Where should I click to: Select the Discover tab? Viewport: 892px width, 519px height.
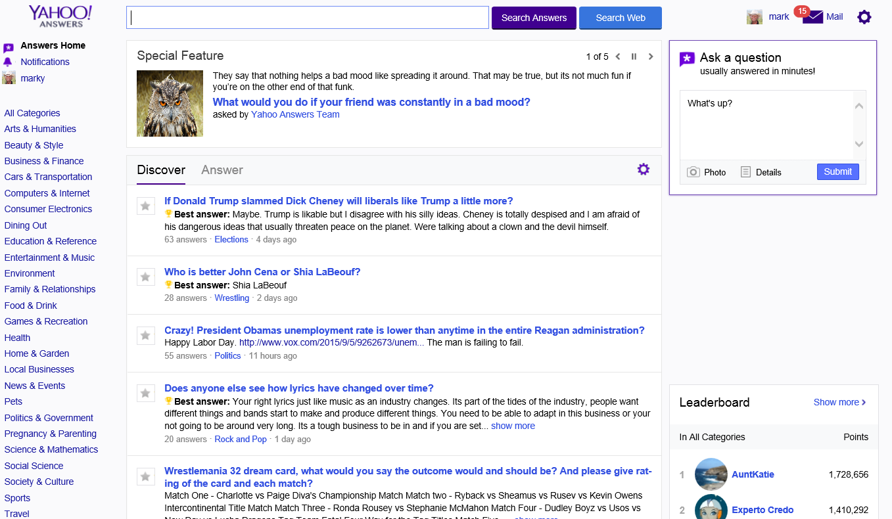[161, 169]
